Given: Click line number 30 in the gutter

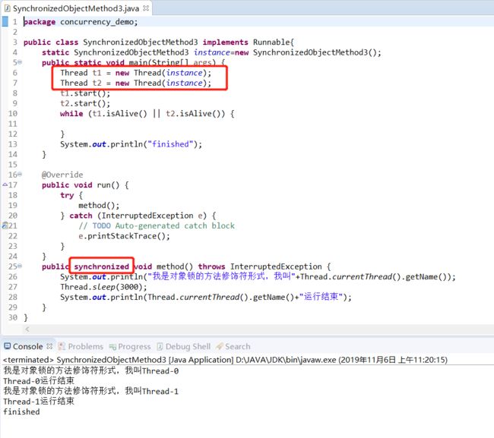Looking at the screenshot, I should click(13, 317).
